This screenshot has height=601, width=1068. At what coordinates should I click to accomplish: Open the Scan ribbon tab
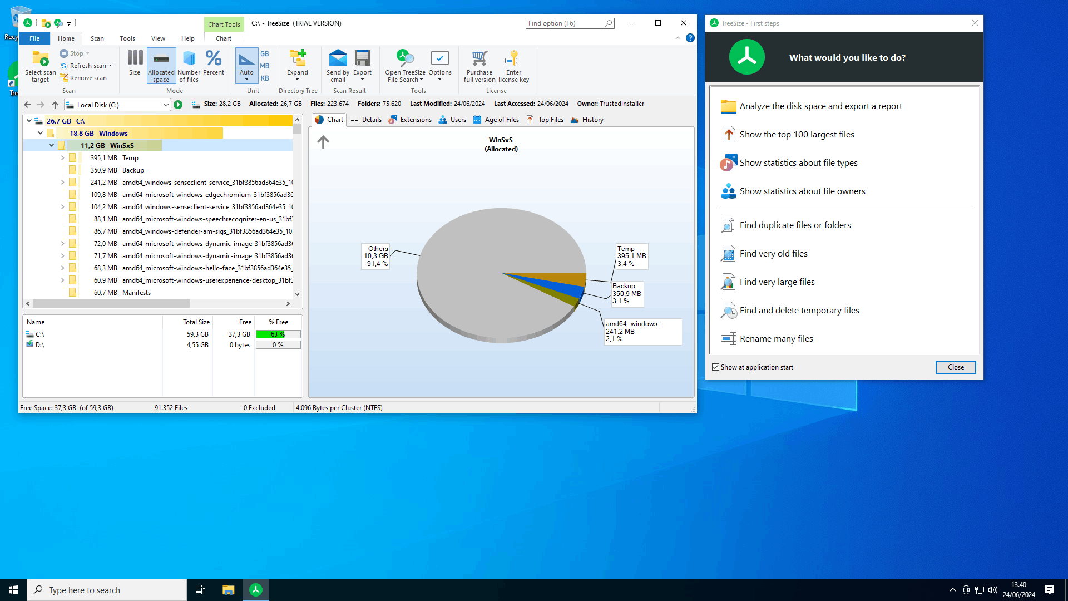click(x=97, y=38)
